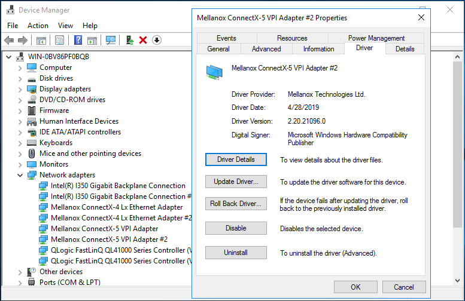
Task: Switch to the Power Management tab
Action: pyautogui.click(x=376, y=38)
